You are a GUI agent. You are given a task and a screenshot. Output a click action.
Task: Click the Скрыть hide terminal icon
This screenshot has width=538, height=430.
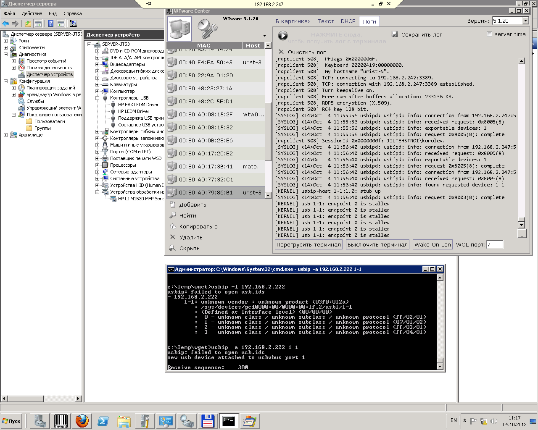[172, 248]
